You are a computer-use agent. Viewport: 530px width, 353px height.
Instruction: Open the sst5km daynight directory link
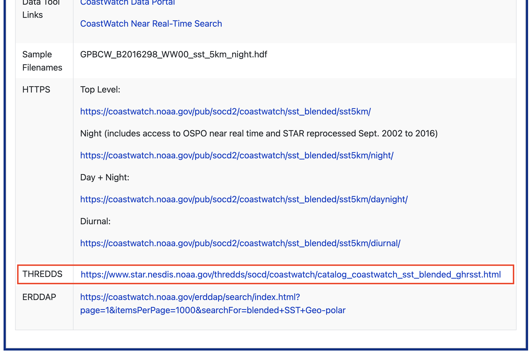click(244, 199)
